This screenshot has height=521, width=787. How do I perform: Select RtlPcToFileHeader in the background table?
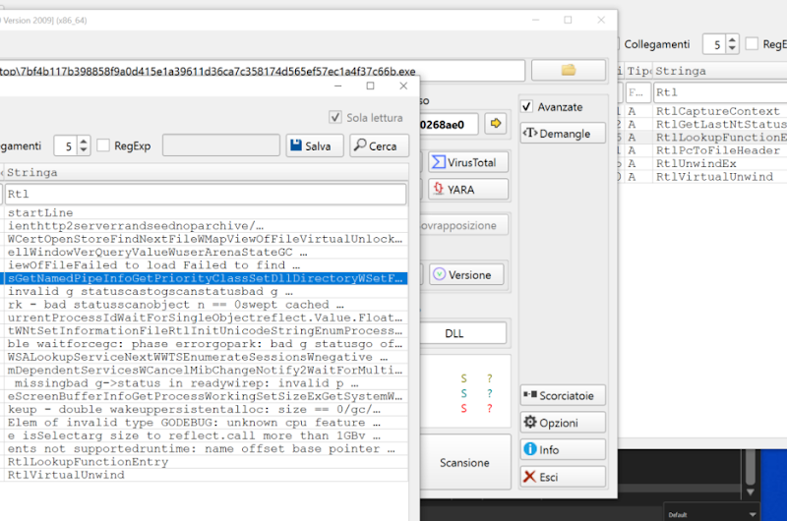tap(718, 150)
